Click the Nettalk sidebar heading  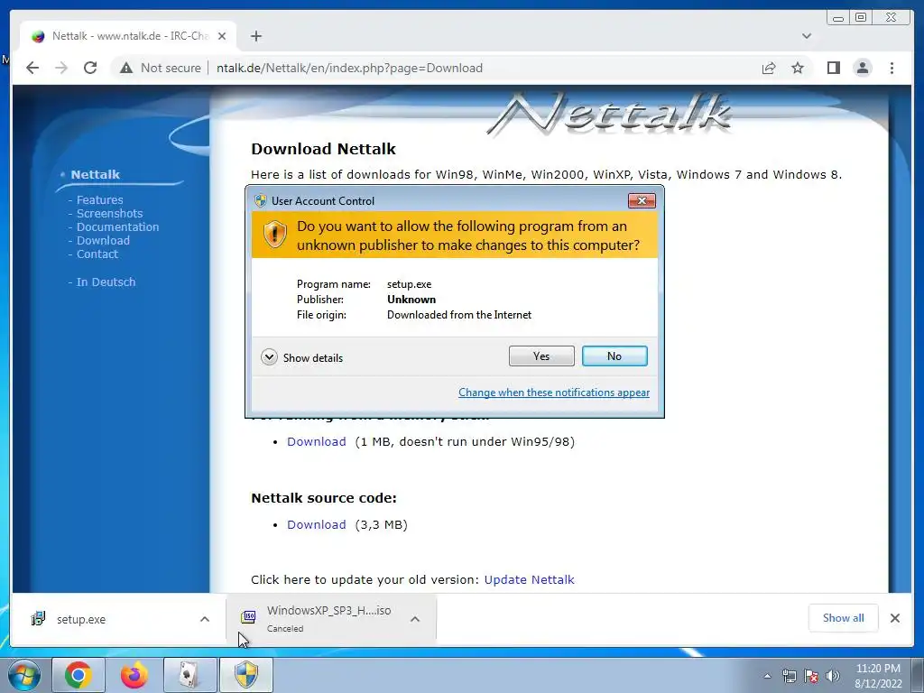[x=95, y=174]
